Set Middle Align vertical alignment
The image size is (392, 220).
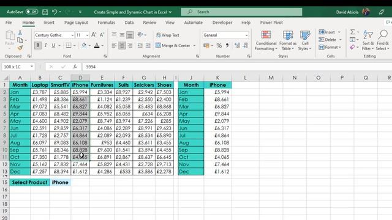tap(122, 35)
